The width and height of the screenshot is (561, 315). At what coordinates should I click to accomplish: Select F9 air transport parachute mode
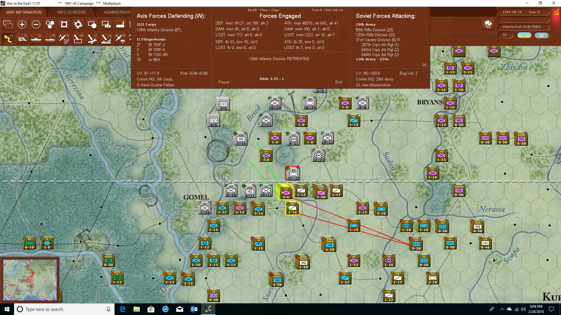coord(120,38)
